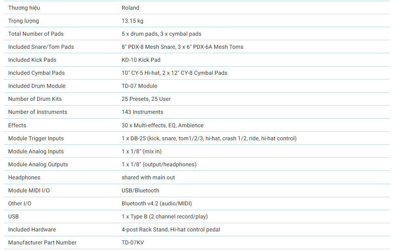Select 'USB/Bluetooth' value

coord(140,191)
